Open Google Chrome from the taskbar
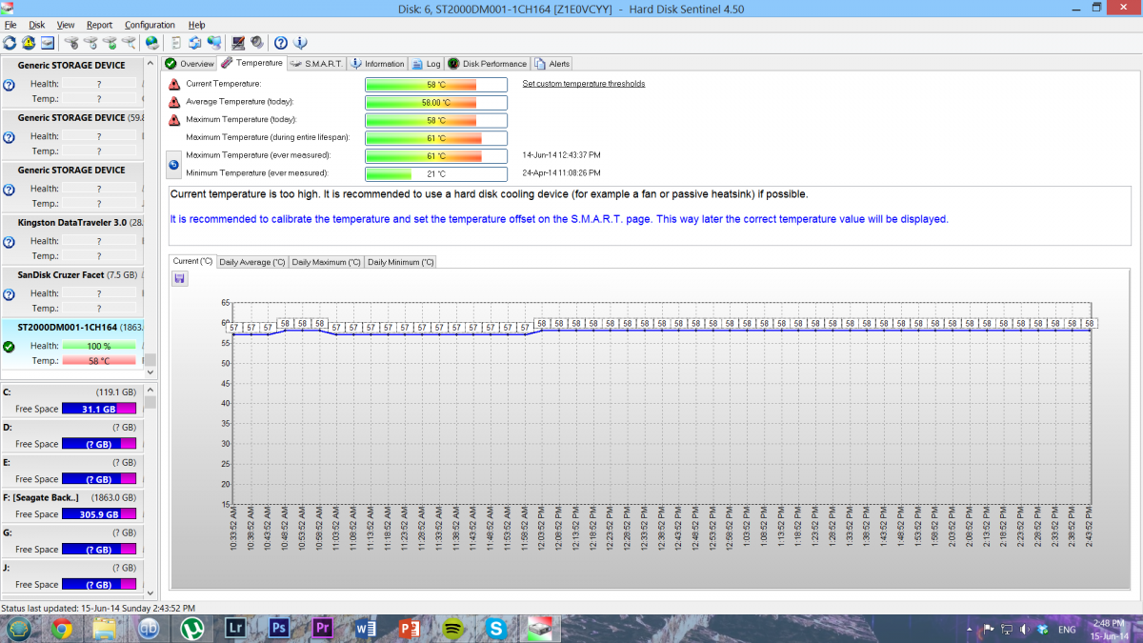 coord(62,629)
